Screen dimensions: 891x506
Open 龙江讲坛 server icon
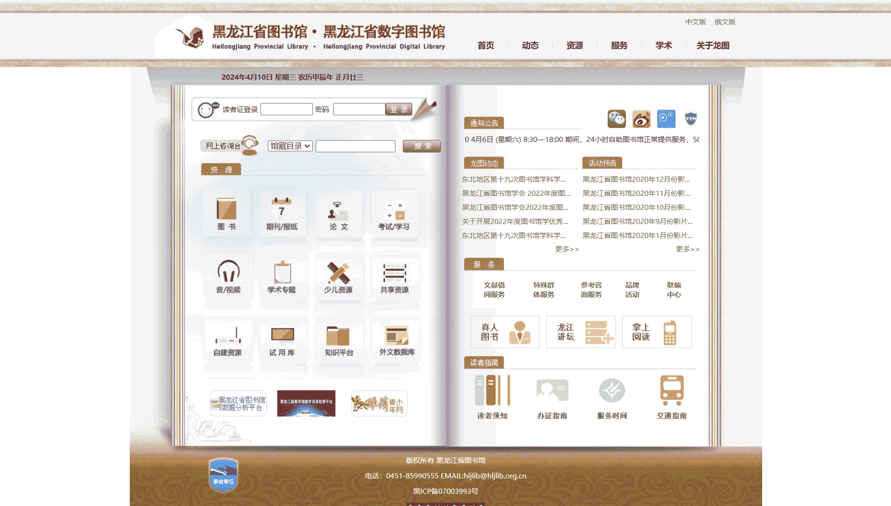point(581,332)
